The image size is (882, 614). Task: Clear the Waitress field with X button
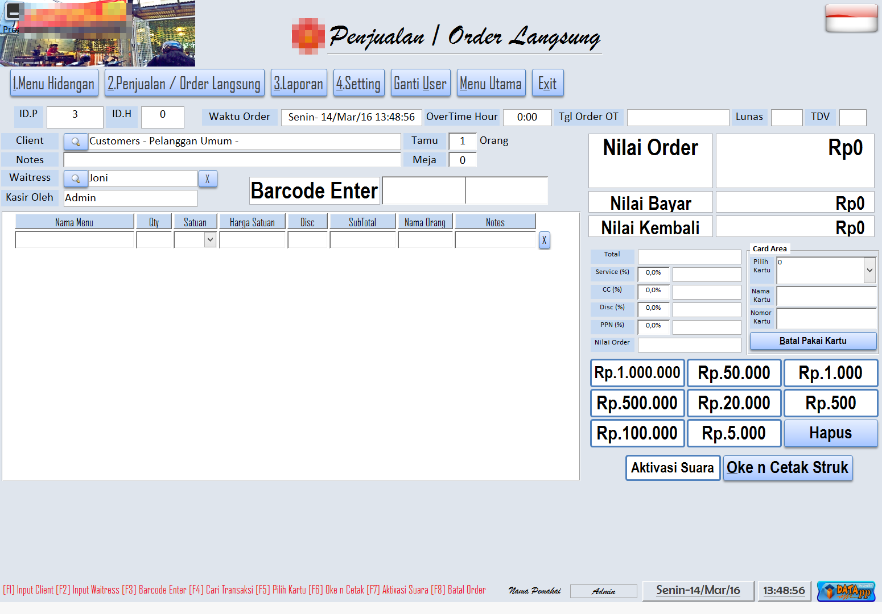coord(208,179)
